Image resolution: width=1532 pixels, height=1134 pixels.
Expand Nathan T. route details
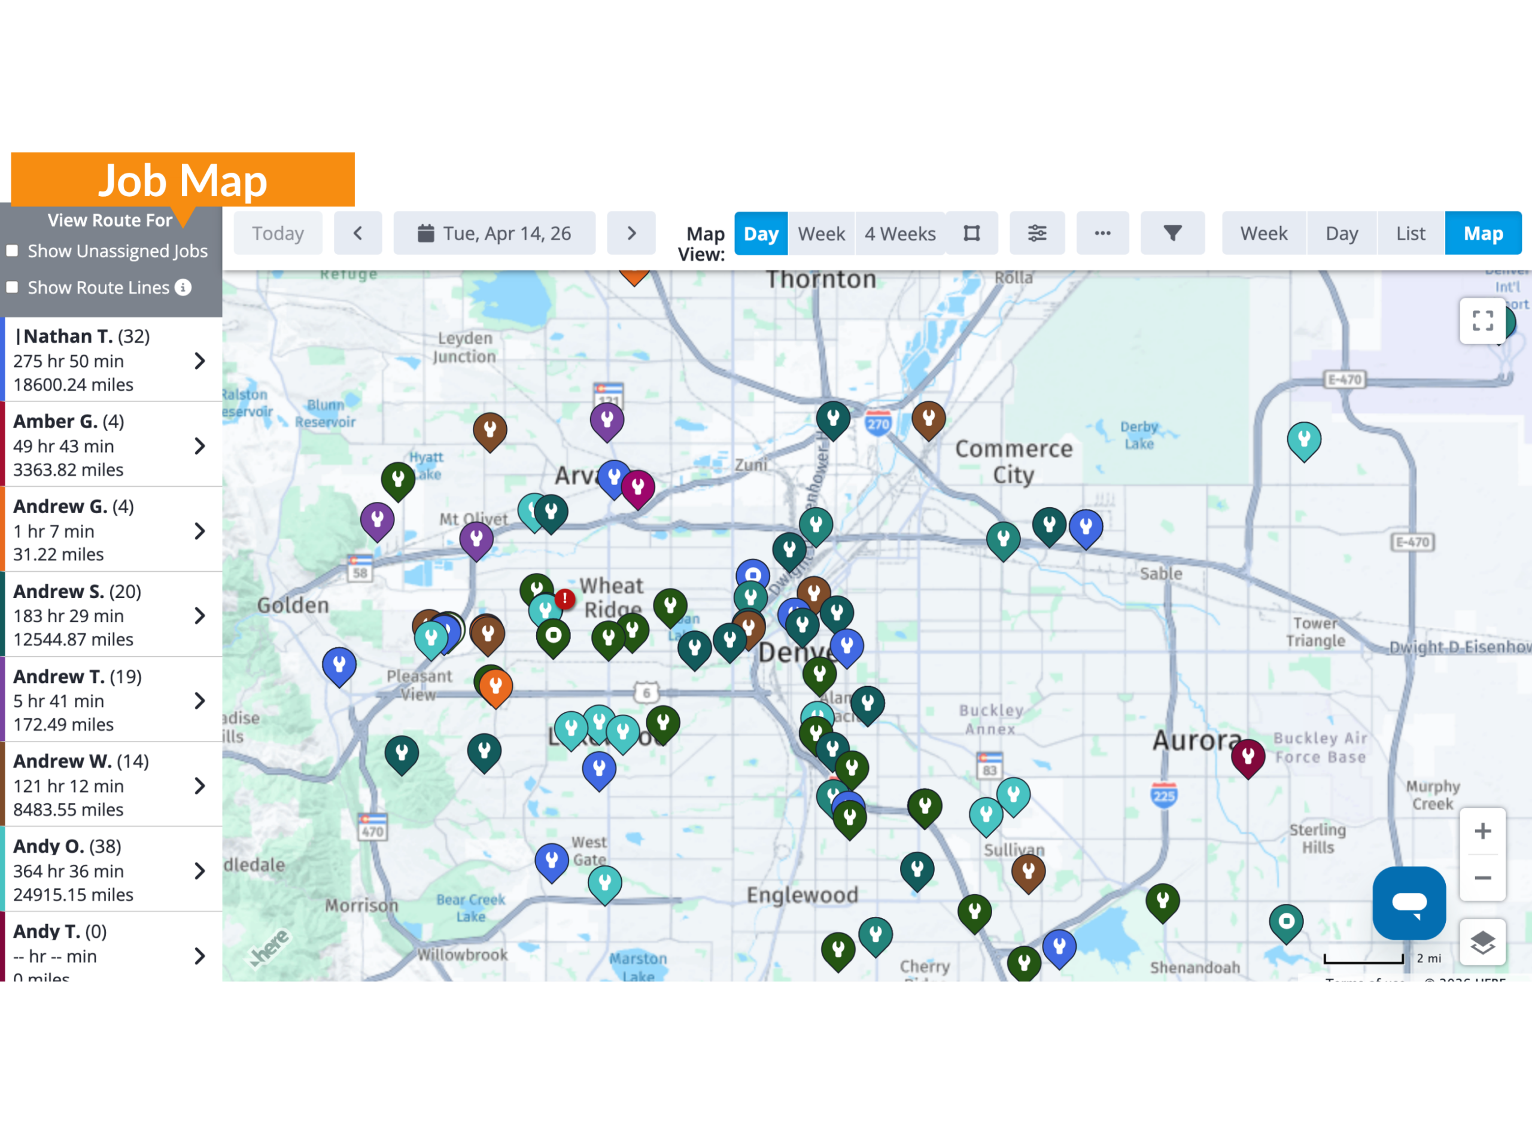tap(199, 361)
